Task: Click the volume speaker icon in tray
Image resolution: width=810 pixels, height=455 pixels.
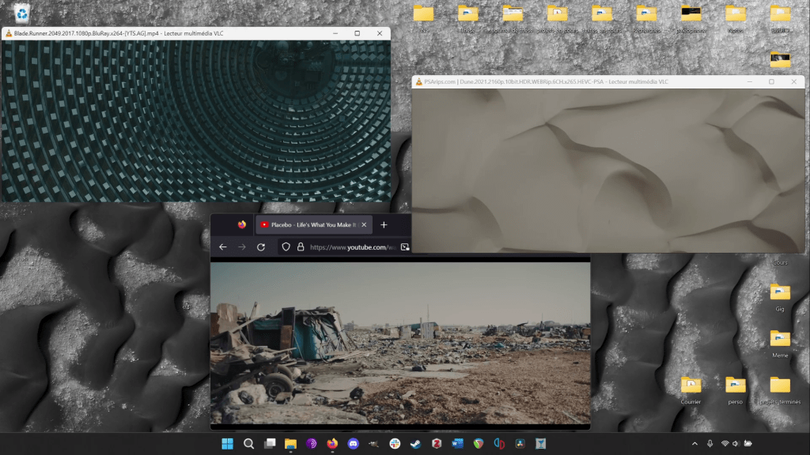Action: [x=736, y=444]
